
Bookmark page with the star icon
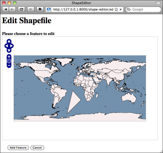tap(116, 10)
